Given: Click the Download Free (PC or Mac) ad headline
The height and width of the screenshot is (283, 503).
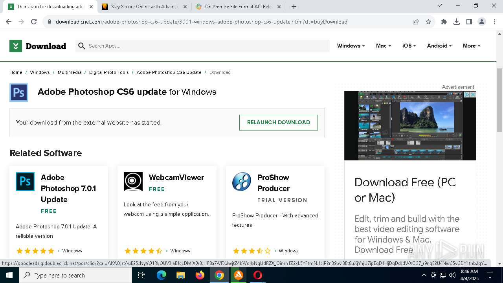Looking at the screenshot, I should click(405, 190).
